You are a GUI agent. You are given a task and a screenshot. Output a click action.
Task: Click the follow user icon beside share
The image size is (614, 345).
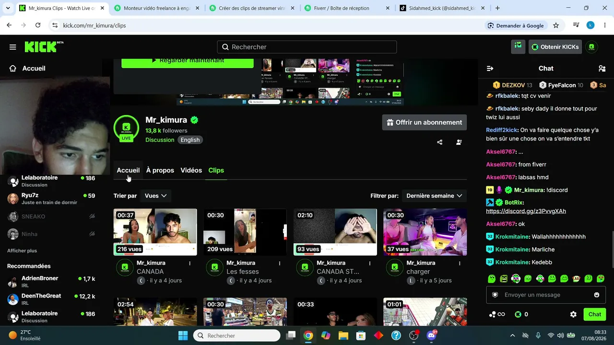click(459, 142)
